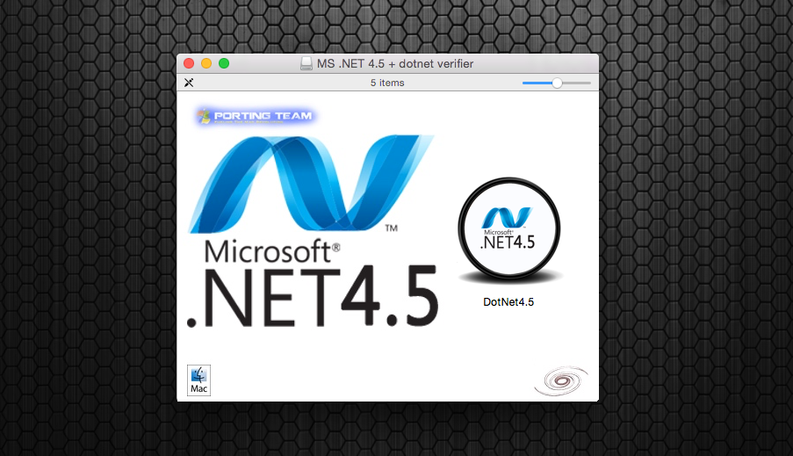Open the Wineskin swirl icon
This screenshot has height=456, width=793.
click(x=561, y=380)
